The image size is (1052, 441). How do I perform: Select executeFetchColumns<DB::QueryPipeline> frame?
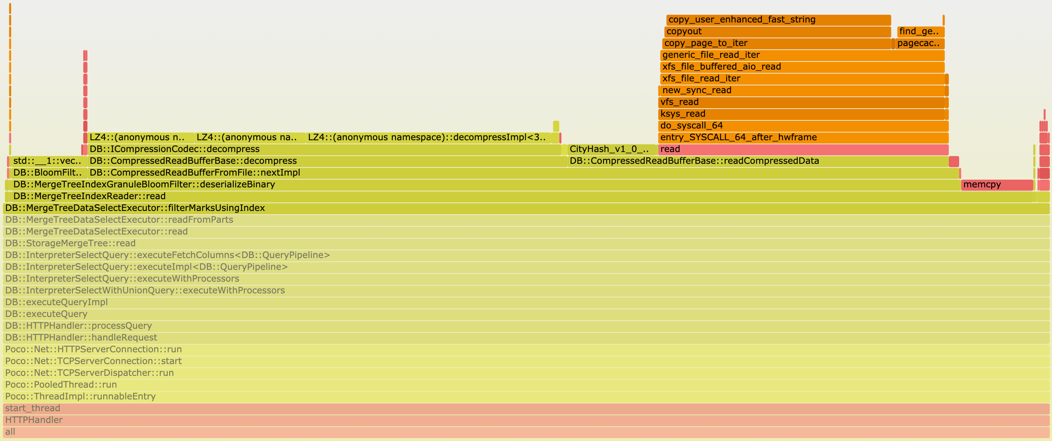tap(526, 256)
